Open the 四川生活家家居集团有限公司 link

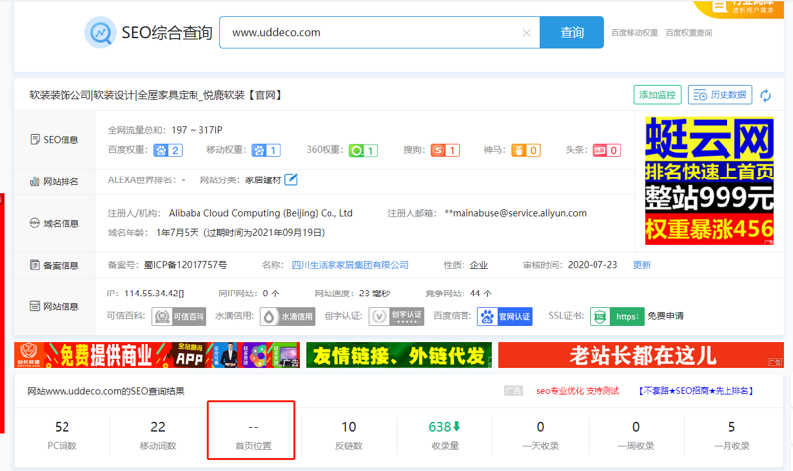[348, 265]
